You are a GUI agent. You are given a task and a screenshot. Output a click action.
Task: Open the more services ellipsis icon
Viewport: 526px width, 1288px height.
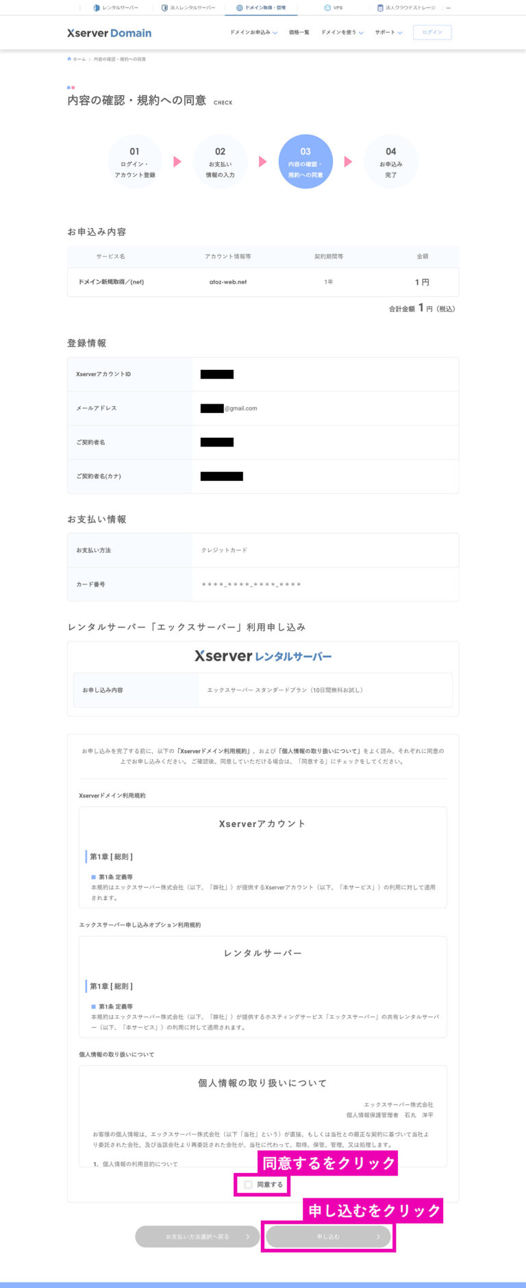[x=448, y=8]
